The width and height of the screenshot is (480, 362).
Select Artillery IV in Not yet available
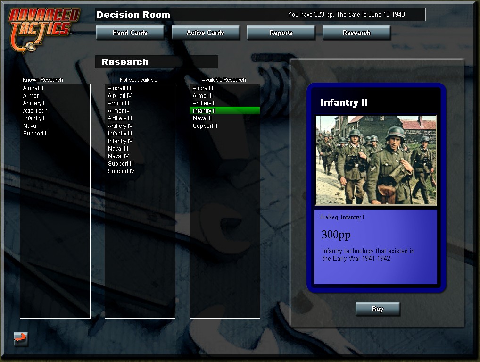pos(140,126)
